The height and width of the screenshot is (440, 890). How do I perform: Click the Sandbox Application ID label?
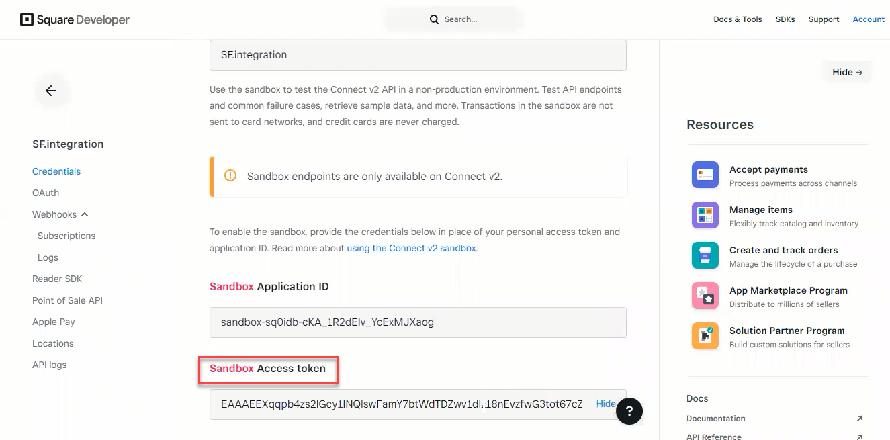click(269, 286)
